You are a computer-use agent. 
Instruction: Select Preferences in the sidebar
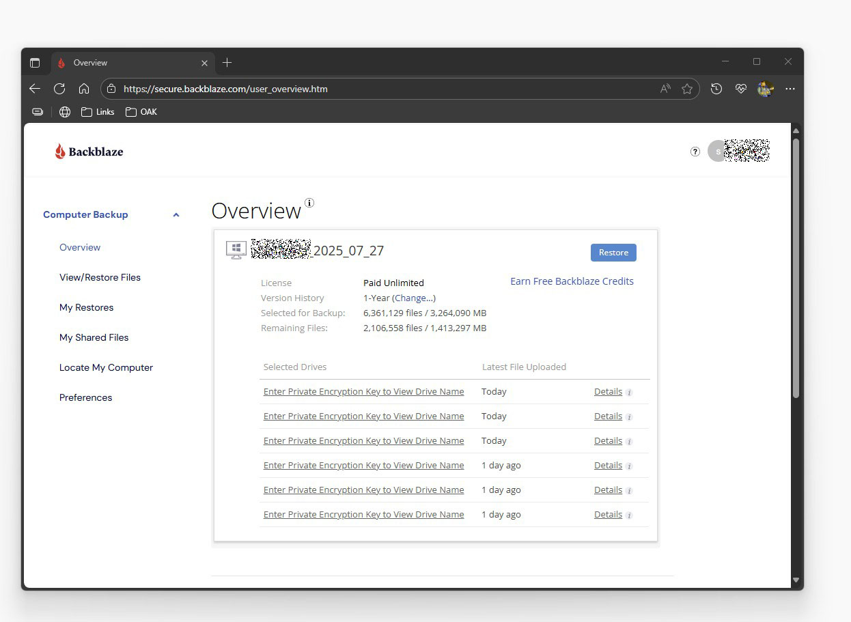85,397
